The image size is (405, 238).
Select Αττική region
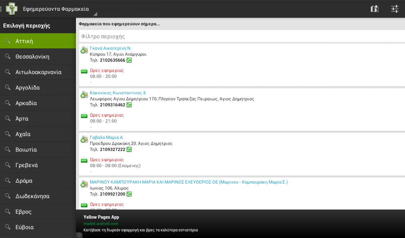coord(38,41)
